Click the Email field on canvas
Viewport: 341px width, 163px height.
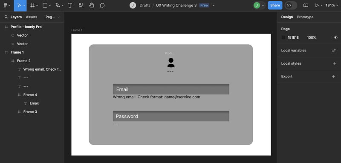tap(171, 89)
